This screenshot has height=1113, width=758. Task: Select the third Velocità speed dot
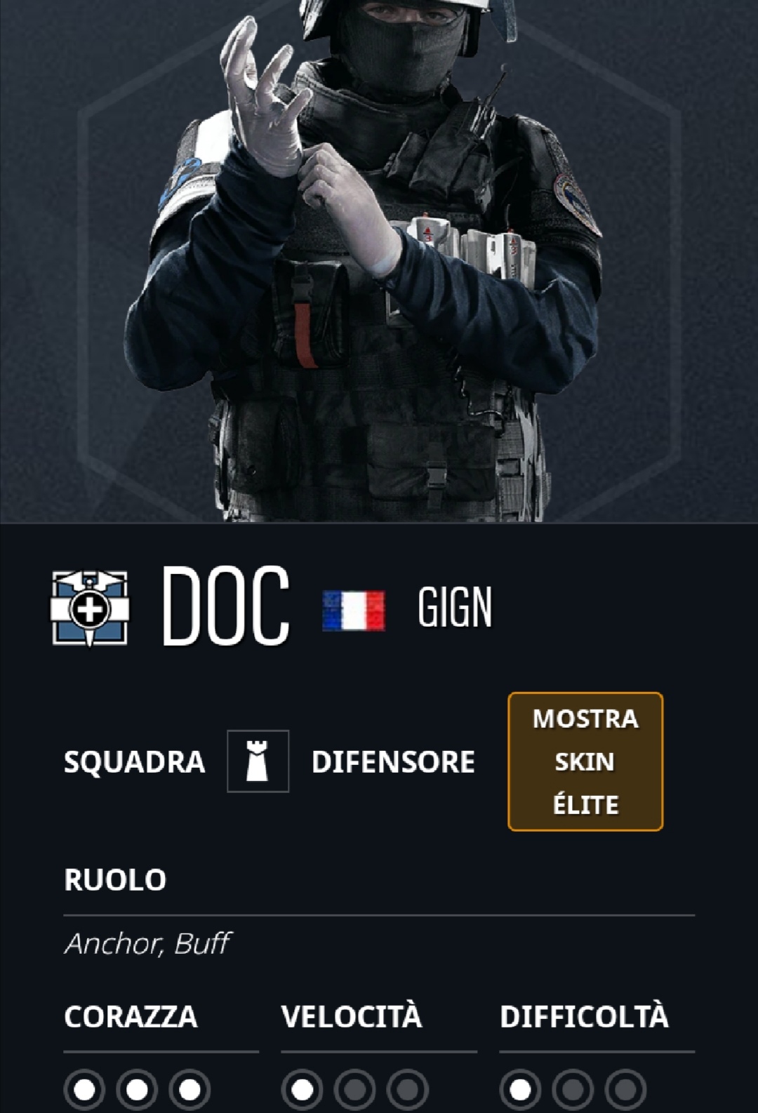[x=408, y=1090]
